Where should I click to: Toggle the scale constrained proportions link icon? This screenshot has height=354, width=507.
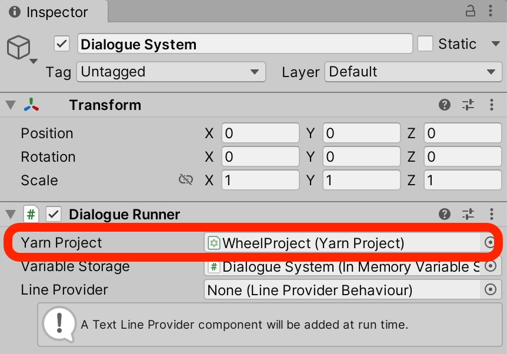tap(186, 180)
